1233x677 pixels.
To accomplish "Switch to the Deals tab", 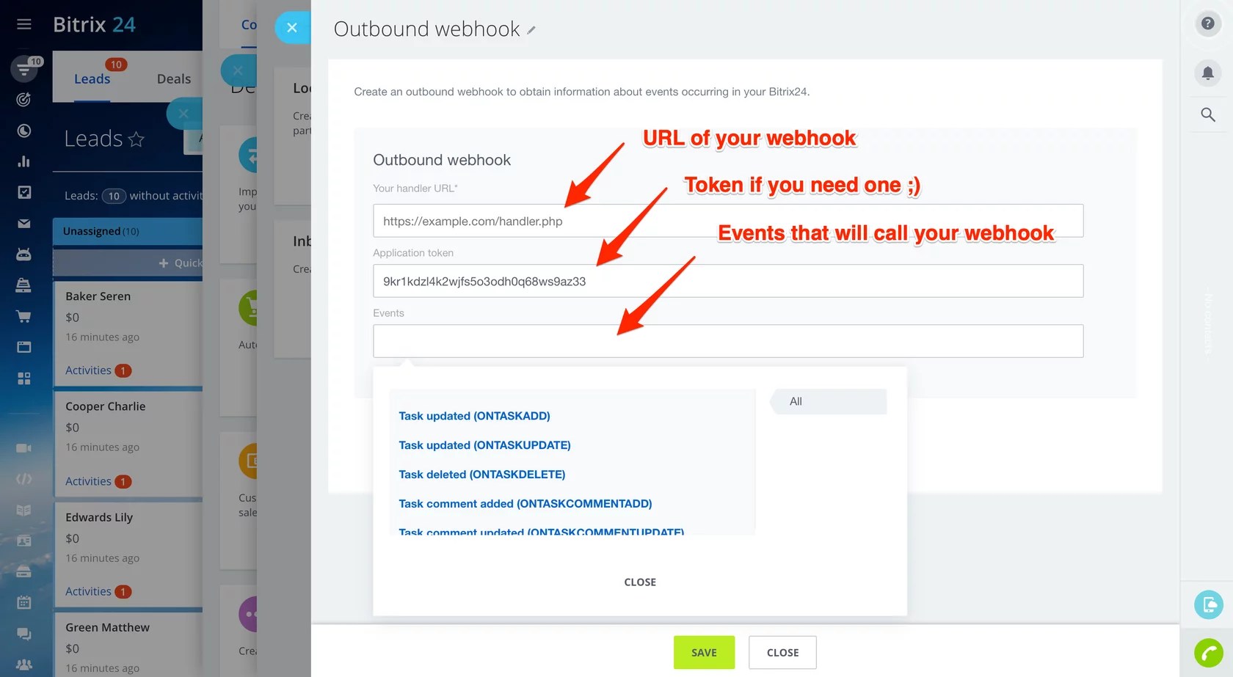I will click(173, 78).
